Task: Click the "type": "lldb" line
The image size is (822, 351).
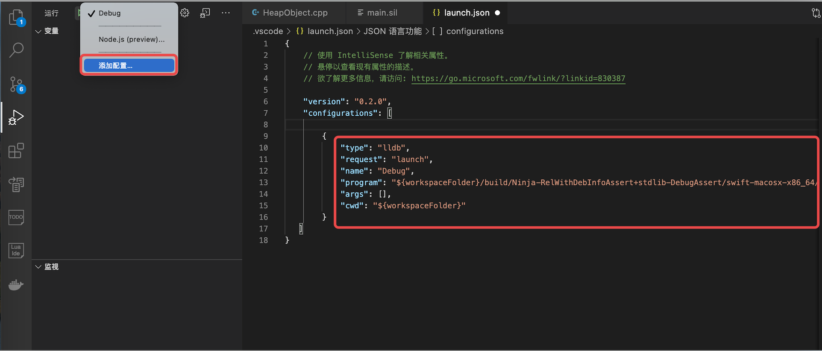Action: 375,148
